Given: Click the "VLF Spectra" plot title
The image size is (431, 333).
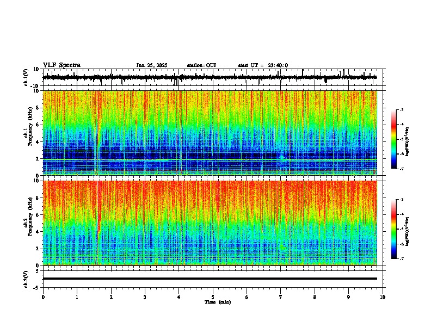Looking at the screenshot, I should pyautogui.click(x=61, y=65).
